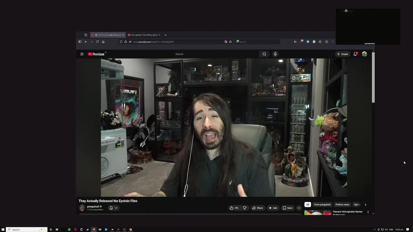
Task: Toggle browser sidebar icon left of back arrow
Action: tap(80, 42)
